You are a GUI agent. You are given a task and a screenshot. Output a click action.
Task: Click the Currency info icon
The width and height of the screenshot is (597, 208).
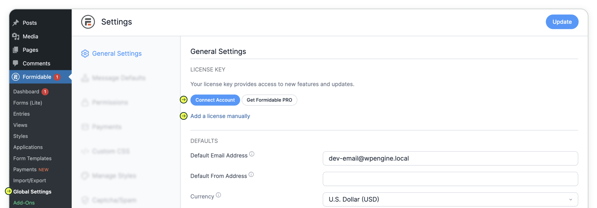(218, 195)
